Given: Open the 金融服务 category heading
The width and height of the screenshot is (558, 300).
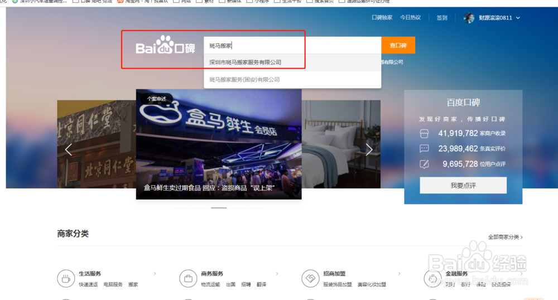Looking at the screenshot, I should click(x=456, y=273).
